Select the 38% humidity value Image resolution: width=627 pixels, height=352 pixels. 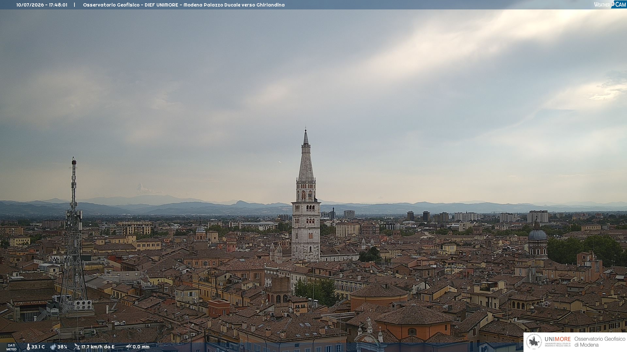click(x=62, y=347)
